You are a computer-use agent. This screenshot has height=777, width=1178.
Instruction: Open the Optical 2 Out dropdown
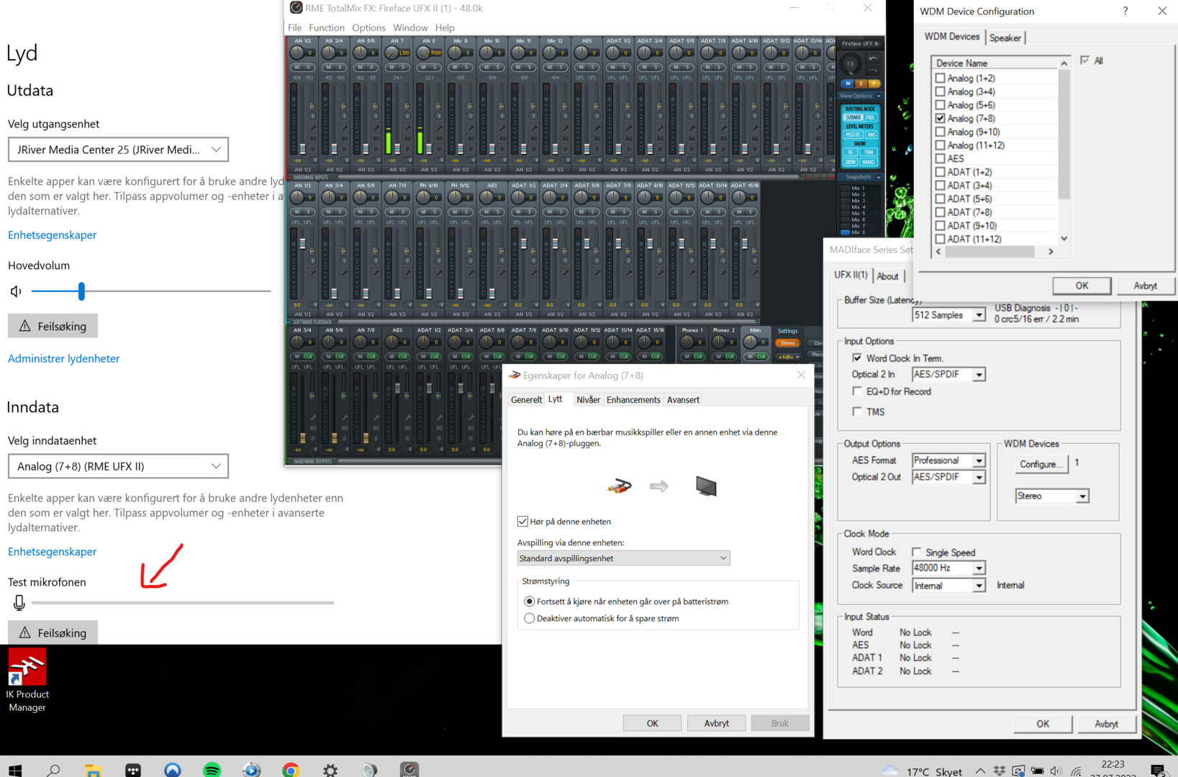948,477
